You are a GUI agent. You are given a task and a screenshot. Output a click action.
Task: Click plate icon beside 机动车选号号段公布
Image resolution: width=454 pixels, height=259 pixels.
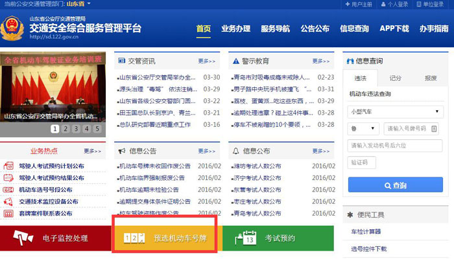[8, 190]
